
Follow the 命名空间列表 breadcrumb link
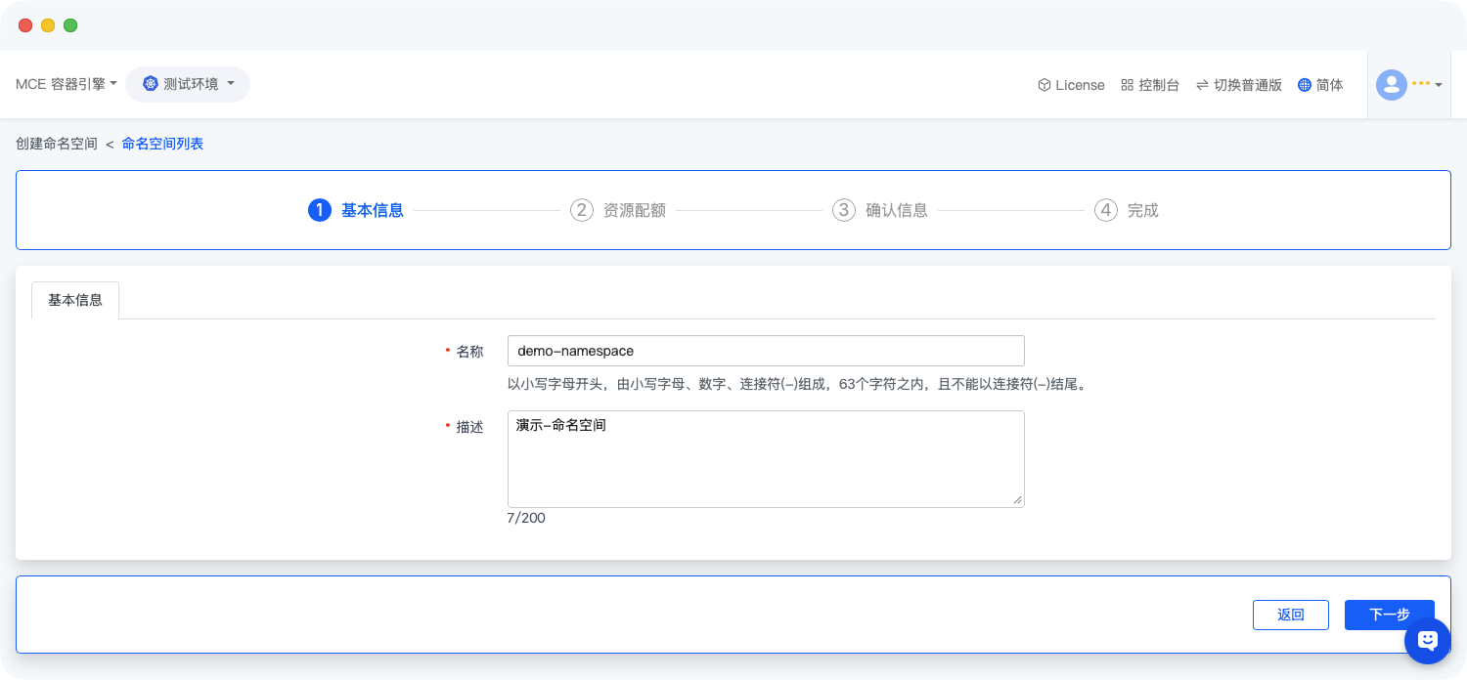tap(162, 144)
